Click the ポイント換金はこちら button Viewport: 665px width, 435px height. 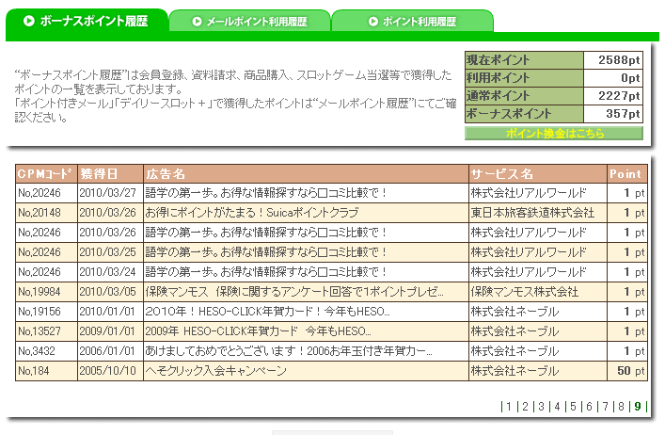click(554, 134)
